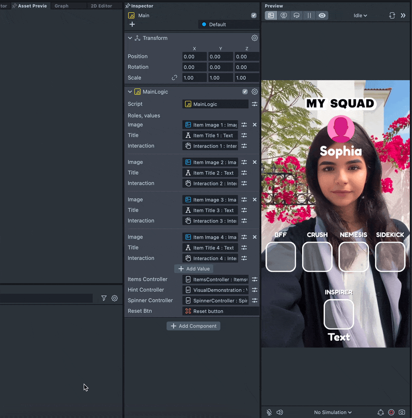This screenshot has width=412, height=418.
Task: Click the speaker volume icon in Preview
Action: coord(280,412)
